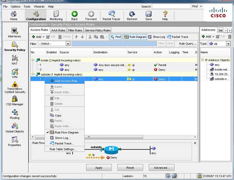Collapse the outside implicit incoming rules group
Viewport: 234px width, 180px height.
32,74
